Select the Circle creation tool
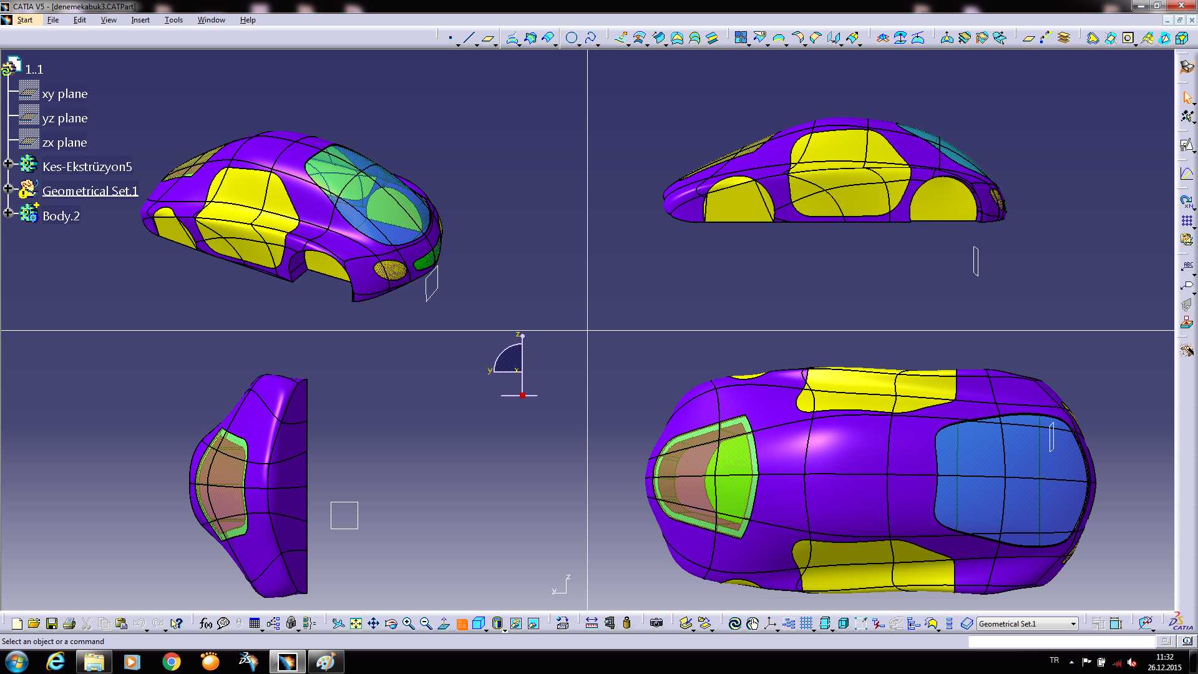Screen dimensions: 1198x674 (571, 38)
